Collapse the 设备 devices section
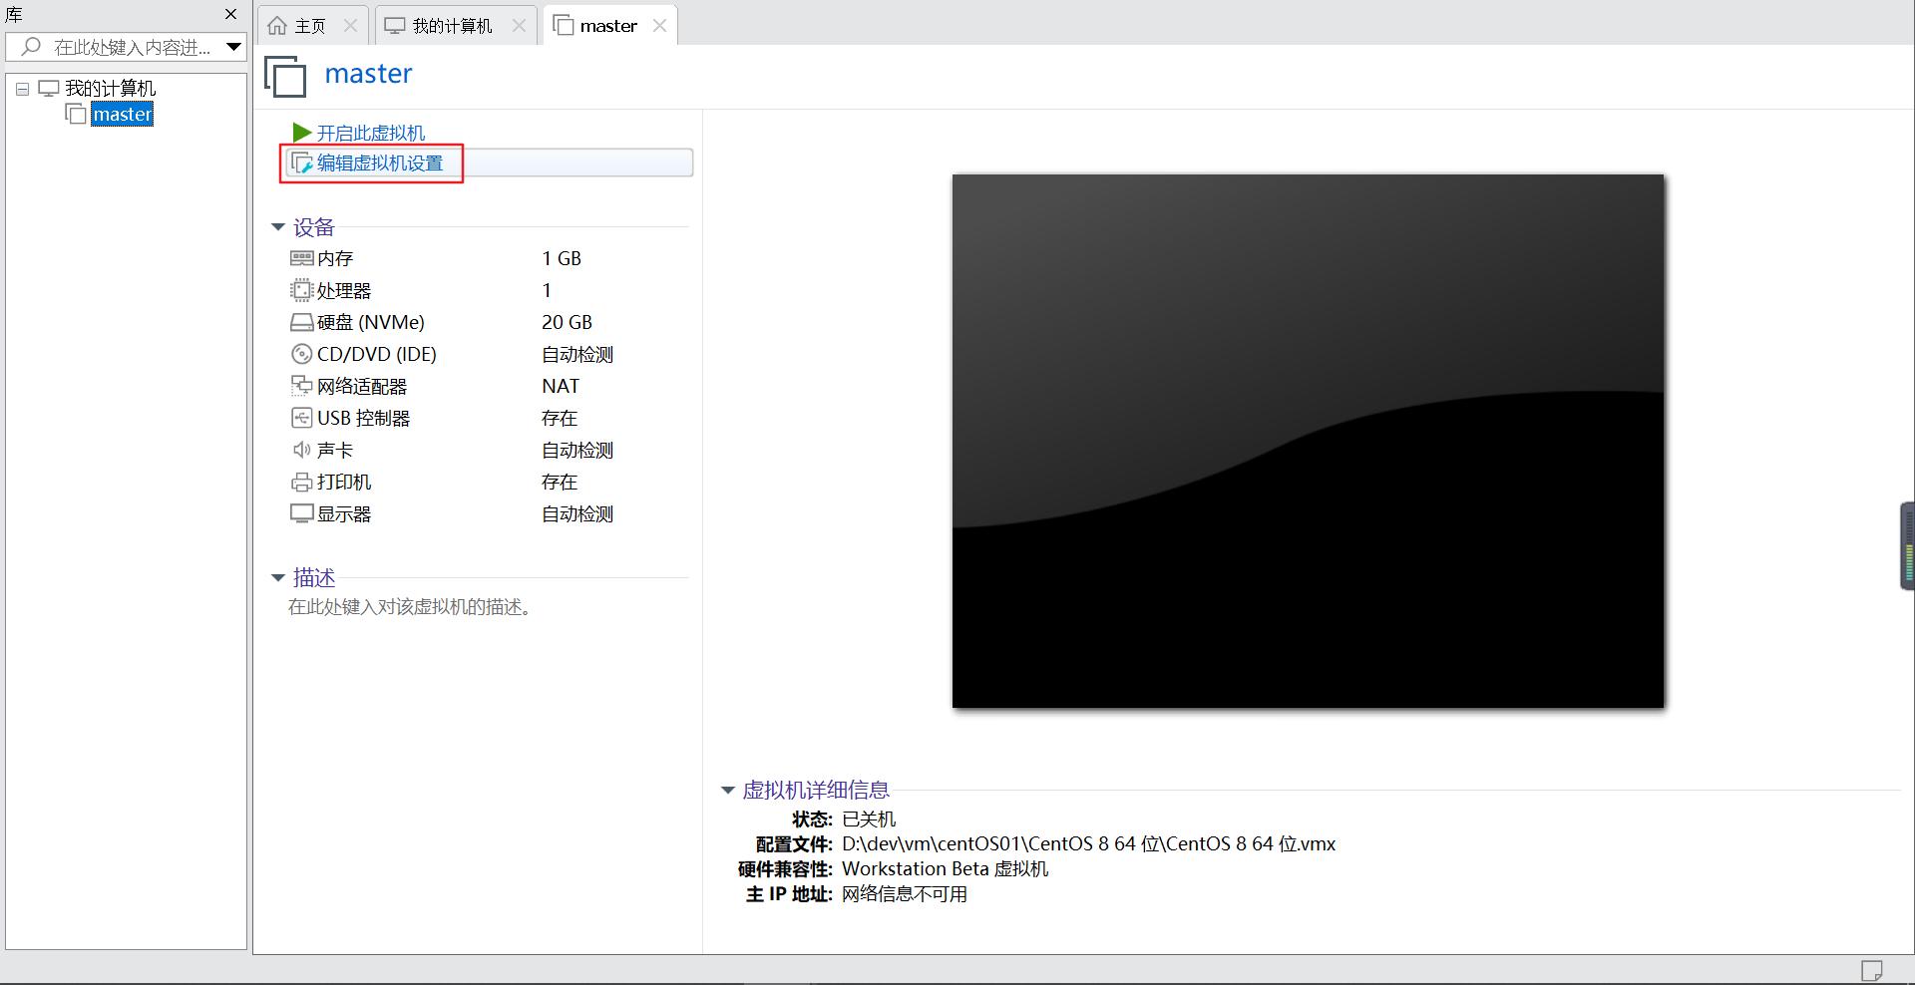The image size is (1915, 985). (279, 226)
